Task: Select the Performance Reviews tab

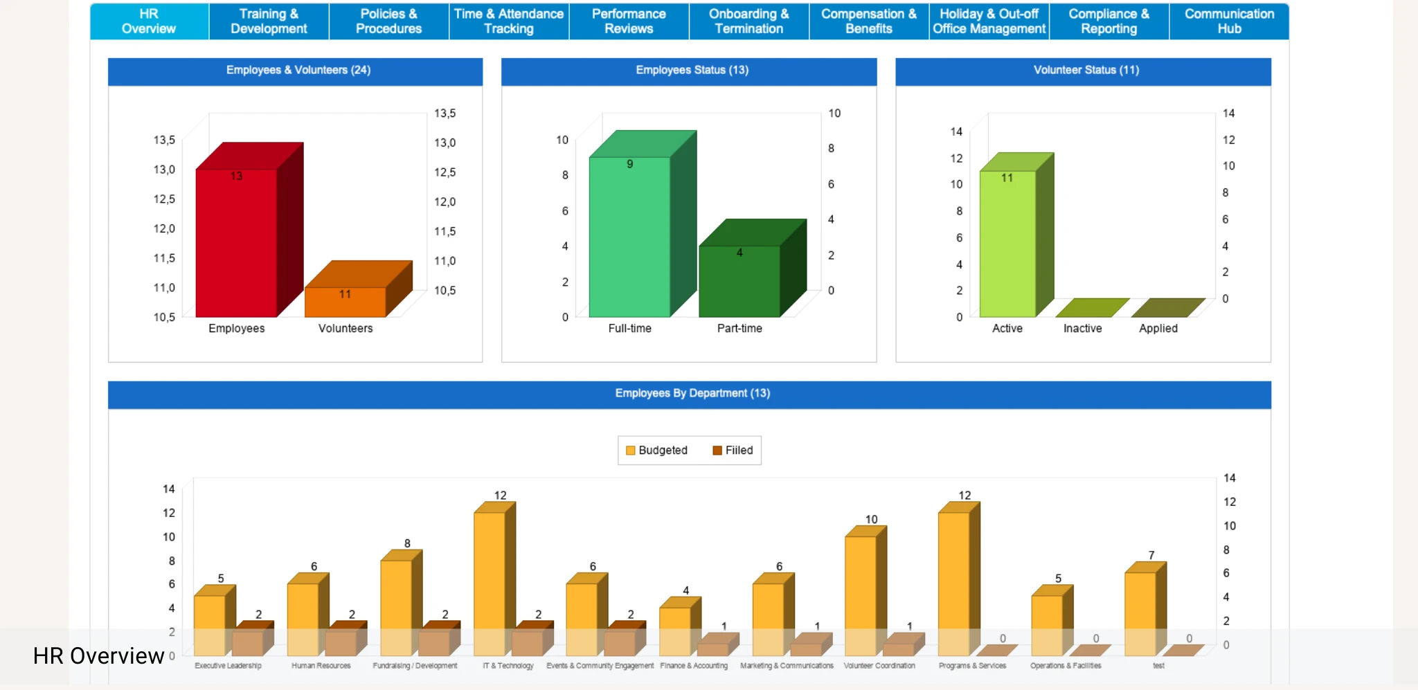Action: click(629, 21)
